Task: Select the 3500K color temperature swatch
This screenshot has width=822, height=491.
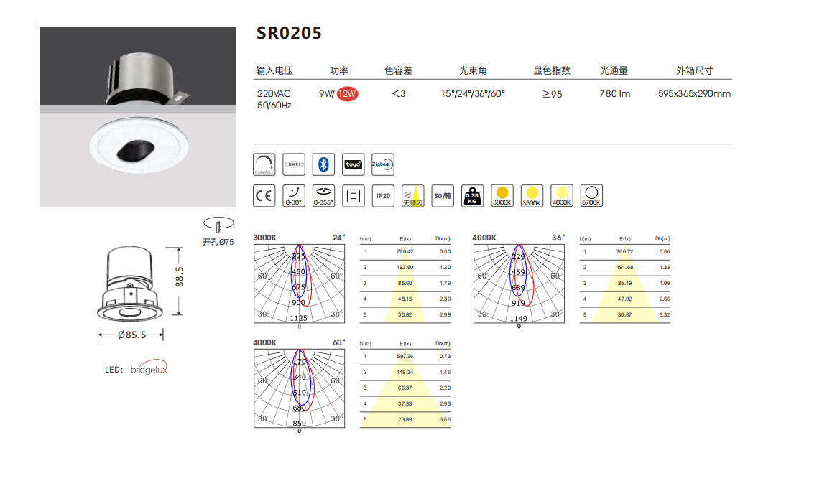Action: (532, 196)
